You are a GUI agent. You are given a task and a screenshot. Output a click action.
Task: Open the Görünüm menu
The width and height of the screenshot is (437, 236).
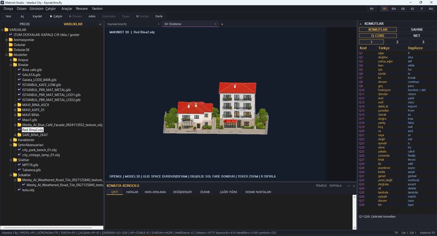click(36, 8)
